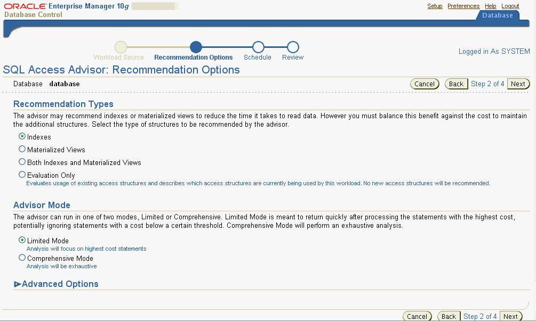
Task: Select Both Indexes and Materialized Views
Action: click(22, 161)
